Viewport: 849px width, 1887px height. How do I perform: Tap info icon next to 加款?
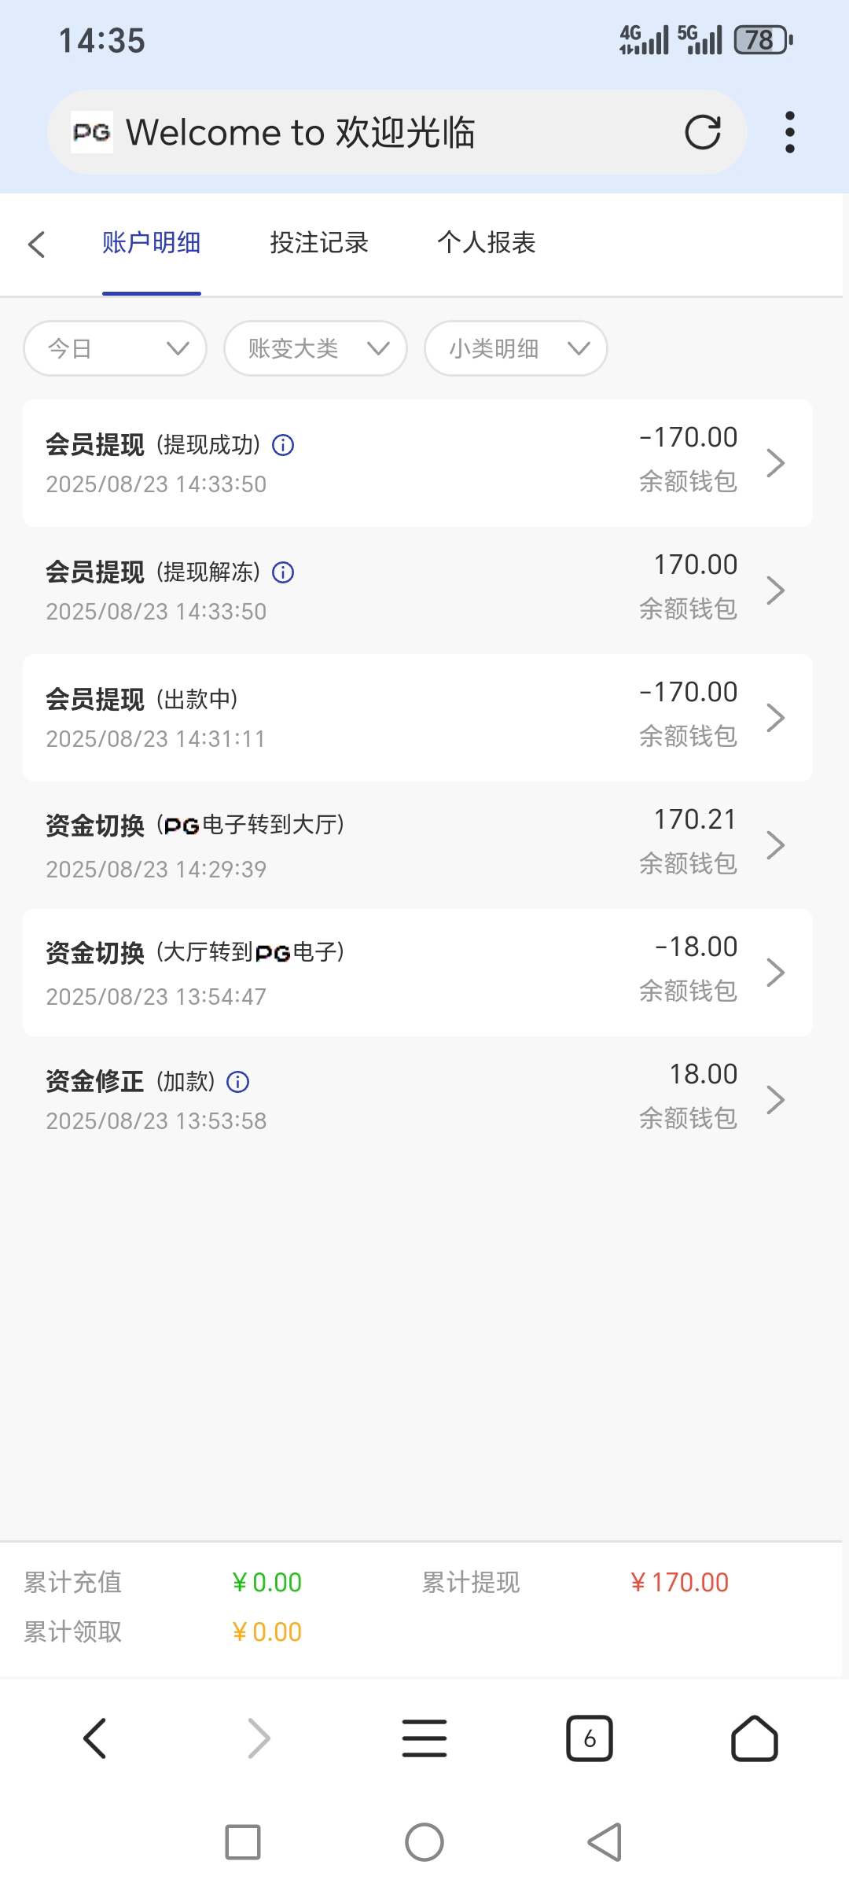(237, 1083)
